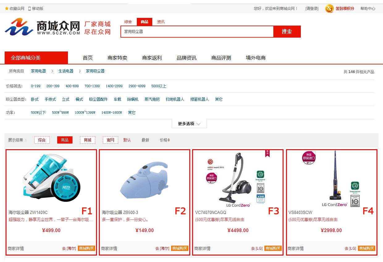The width and height of the screenshot is (383, 262).
Task: Open the LG VS8403SCW product image
Action: tap(331, 179)
